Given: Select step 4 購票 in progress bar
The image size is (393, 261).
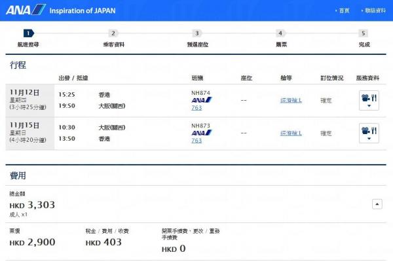Looking at the screenshot, I should [281, 39].
